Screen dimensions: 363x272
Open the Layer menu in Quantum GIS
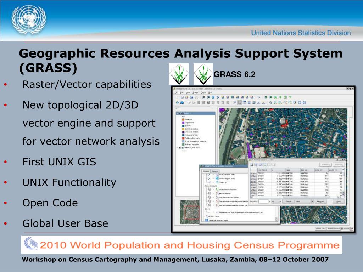click(x=188, y=92)
